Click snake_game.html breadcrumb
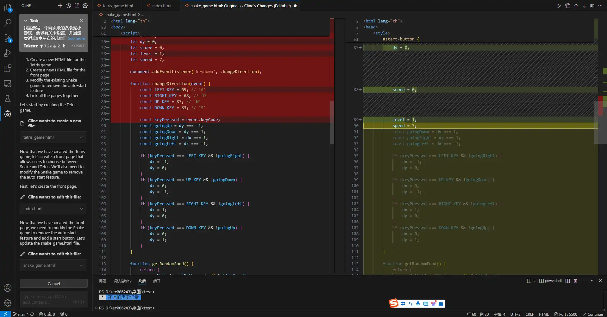Image resolution: width=607 pixels, height=317 pixels. pyautogui.click(x=120, y=15)
